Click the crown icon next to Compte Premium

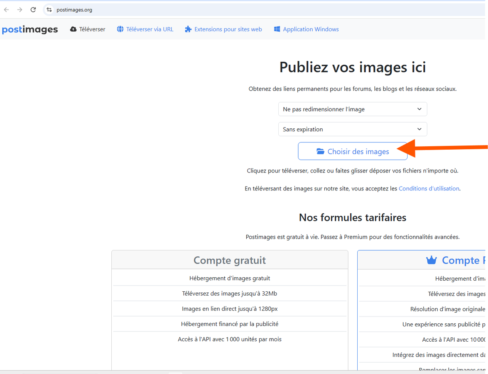pyautogui.click(x=432, y=260)
